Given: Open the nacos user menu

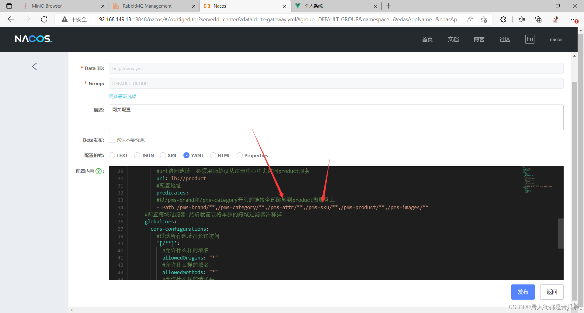Looking at the screenshot, I should click(x=556, y=39).
